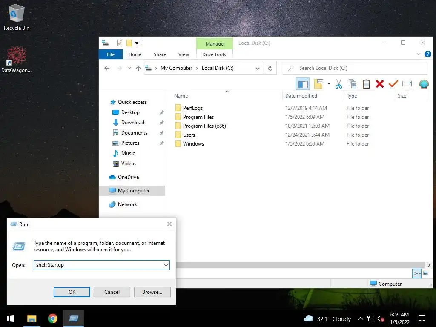Open the Customize Quick Access Toolbar dropdown

[137, 43]
